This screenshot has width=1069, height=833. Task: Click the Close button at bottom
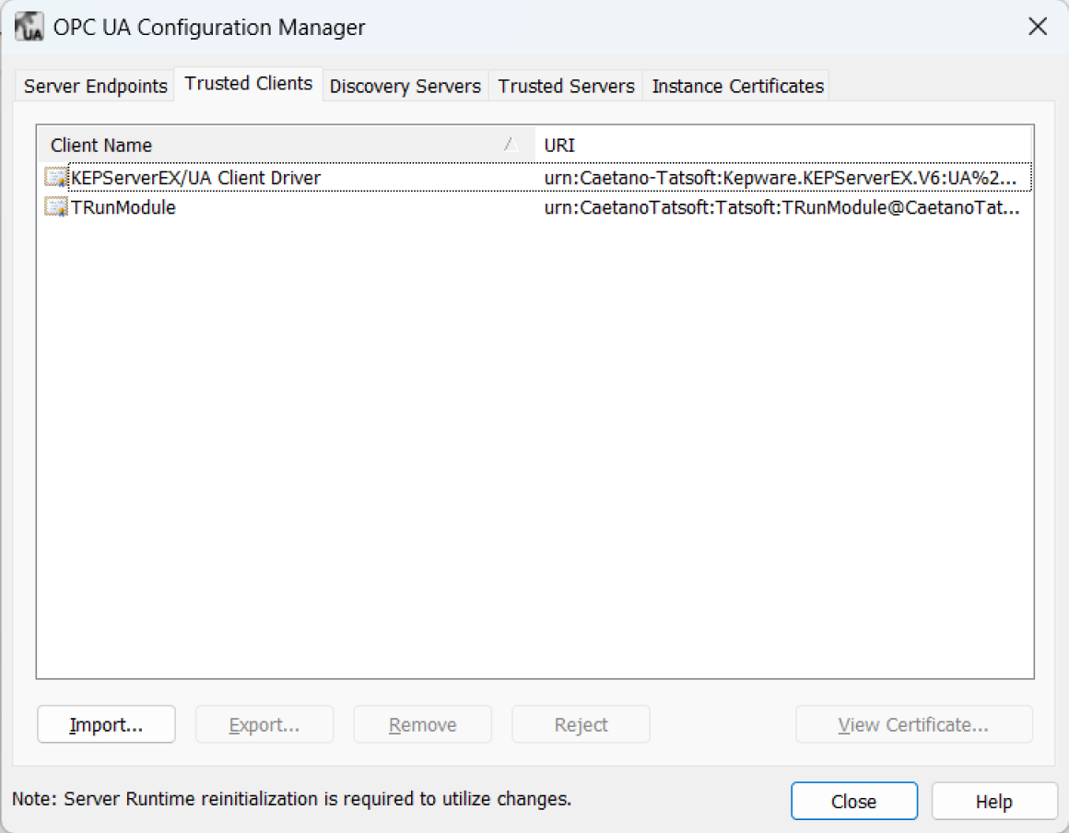click(x=853, y=802)
